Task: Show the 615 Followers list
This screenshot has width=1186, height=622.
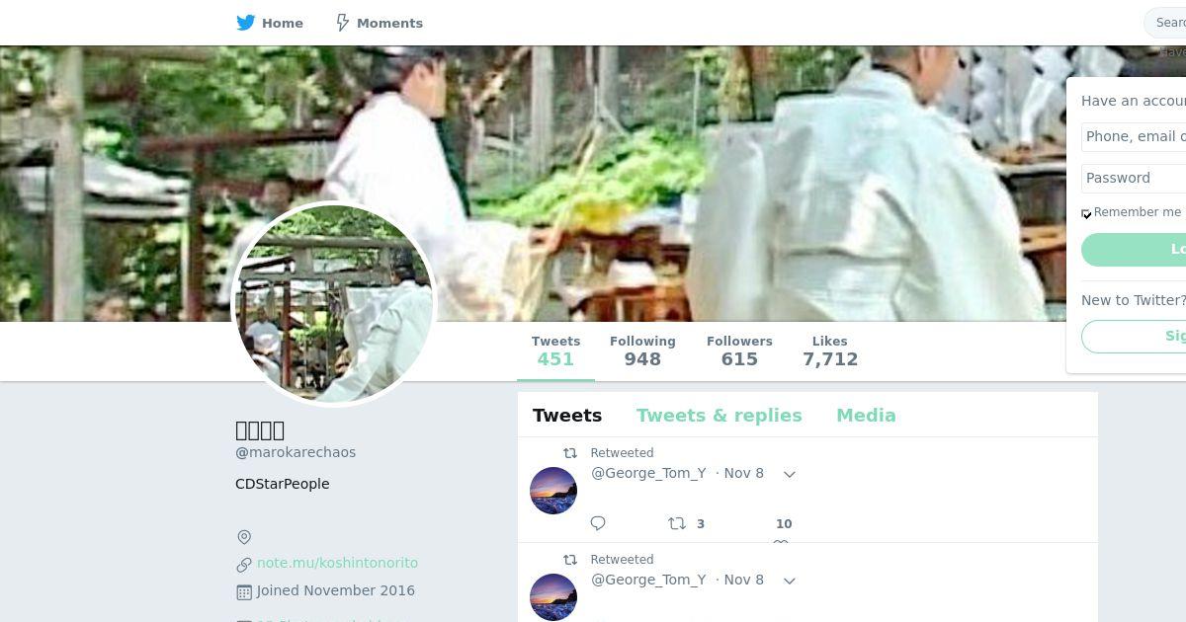Action: tap(739, 350)
